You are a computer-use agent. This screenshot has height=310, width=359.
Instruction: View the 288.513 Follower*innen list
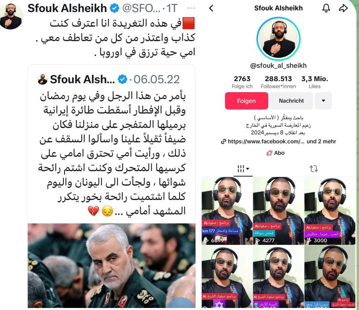point(278,82)
